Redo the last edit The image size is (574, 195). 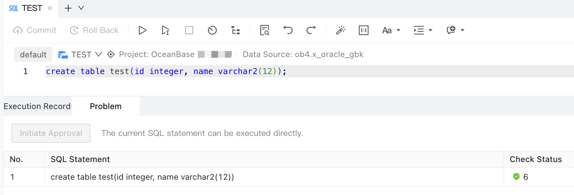coord(311,30)
